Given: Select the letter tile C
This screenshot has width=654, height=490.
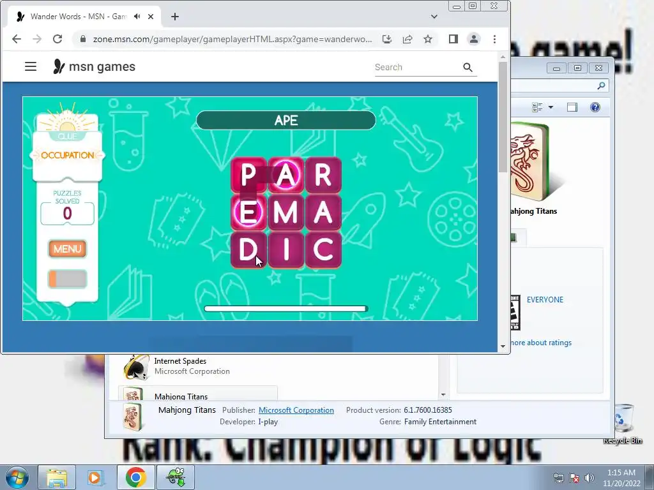Looking at the screenshot, I should (x=323, y=250).
